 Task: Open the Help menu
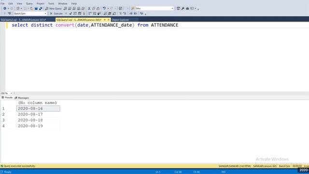(74, 3)
